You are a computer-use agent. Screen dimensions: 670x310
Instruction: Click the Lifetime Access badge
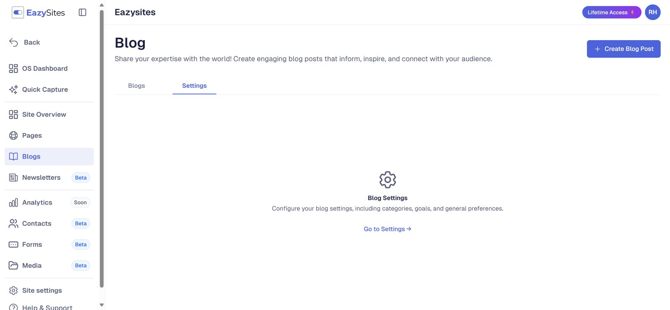611,13
